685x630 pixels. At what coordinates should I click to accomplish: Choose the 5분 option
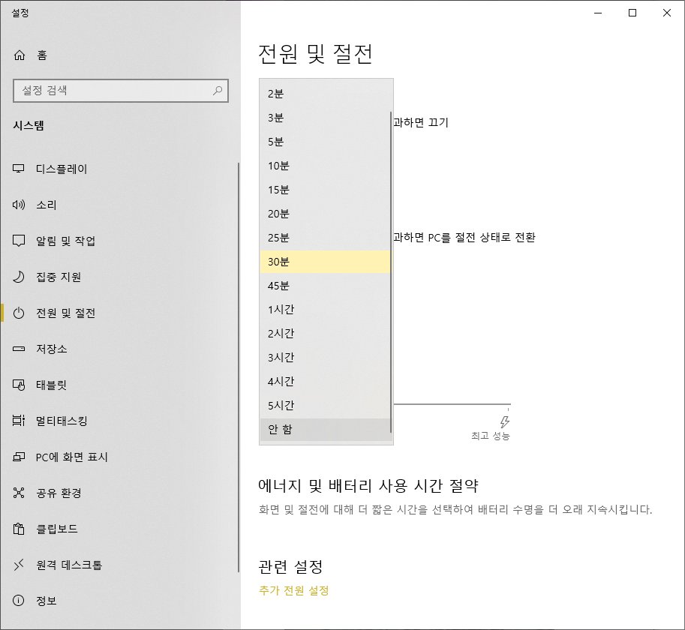325,142
